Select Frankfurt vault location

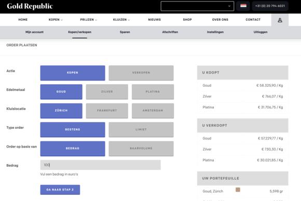107,111
